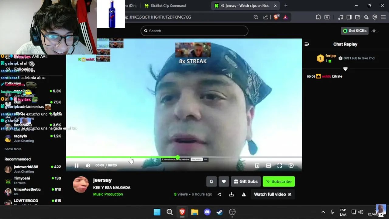The height and width of the screenshot is (219, 389).
Task: Toggle theater mode on the player
Action: [x=268, y=165]
